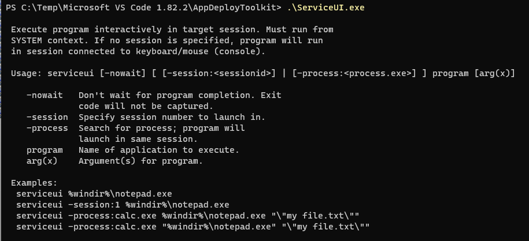
Task: Click the text "Argument(s) for program."
Action: click(x=140, y=161)
